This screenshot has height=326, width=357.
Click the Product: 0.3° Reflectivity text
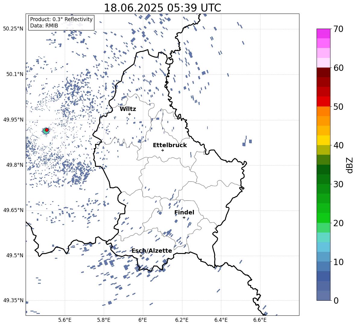coord(61,19)
